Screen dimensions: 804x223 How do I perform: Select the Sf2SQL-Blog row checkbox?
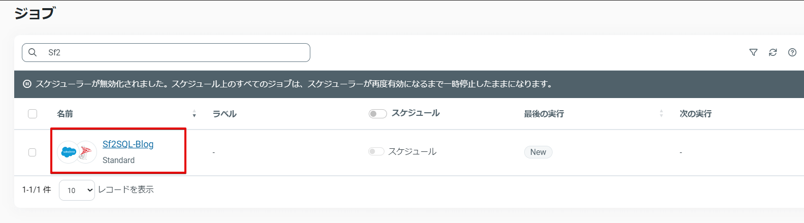(x=33, y=152)
